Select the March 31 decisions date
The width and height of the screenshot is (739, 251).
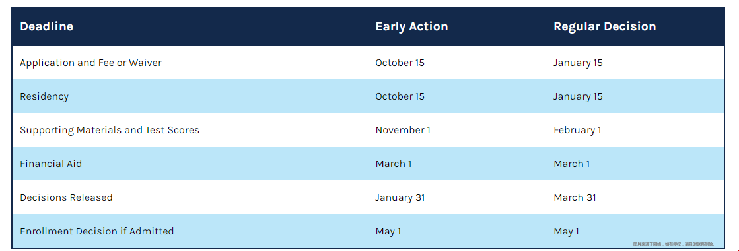[575, 197]
